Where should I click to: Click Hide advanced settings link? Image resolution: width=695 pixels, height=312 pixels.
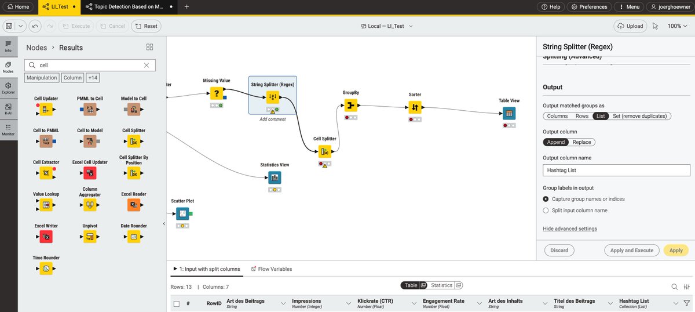(x=570, y=228)
